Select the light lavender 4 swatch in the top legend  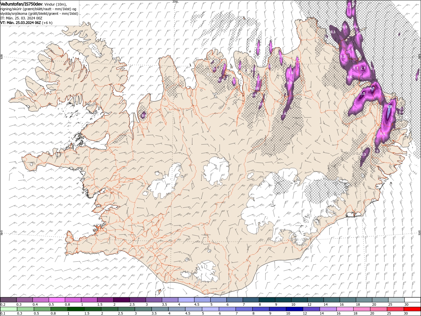click(x=186, y=300)
